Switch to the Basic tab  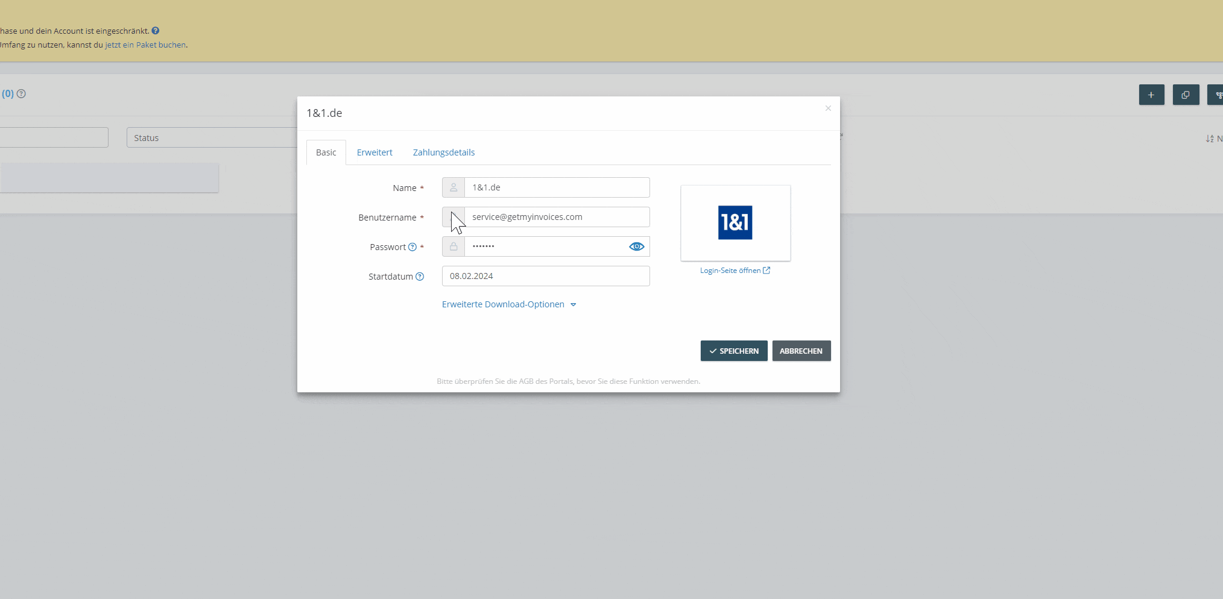click(326, 152)
